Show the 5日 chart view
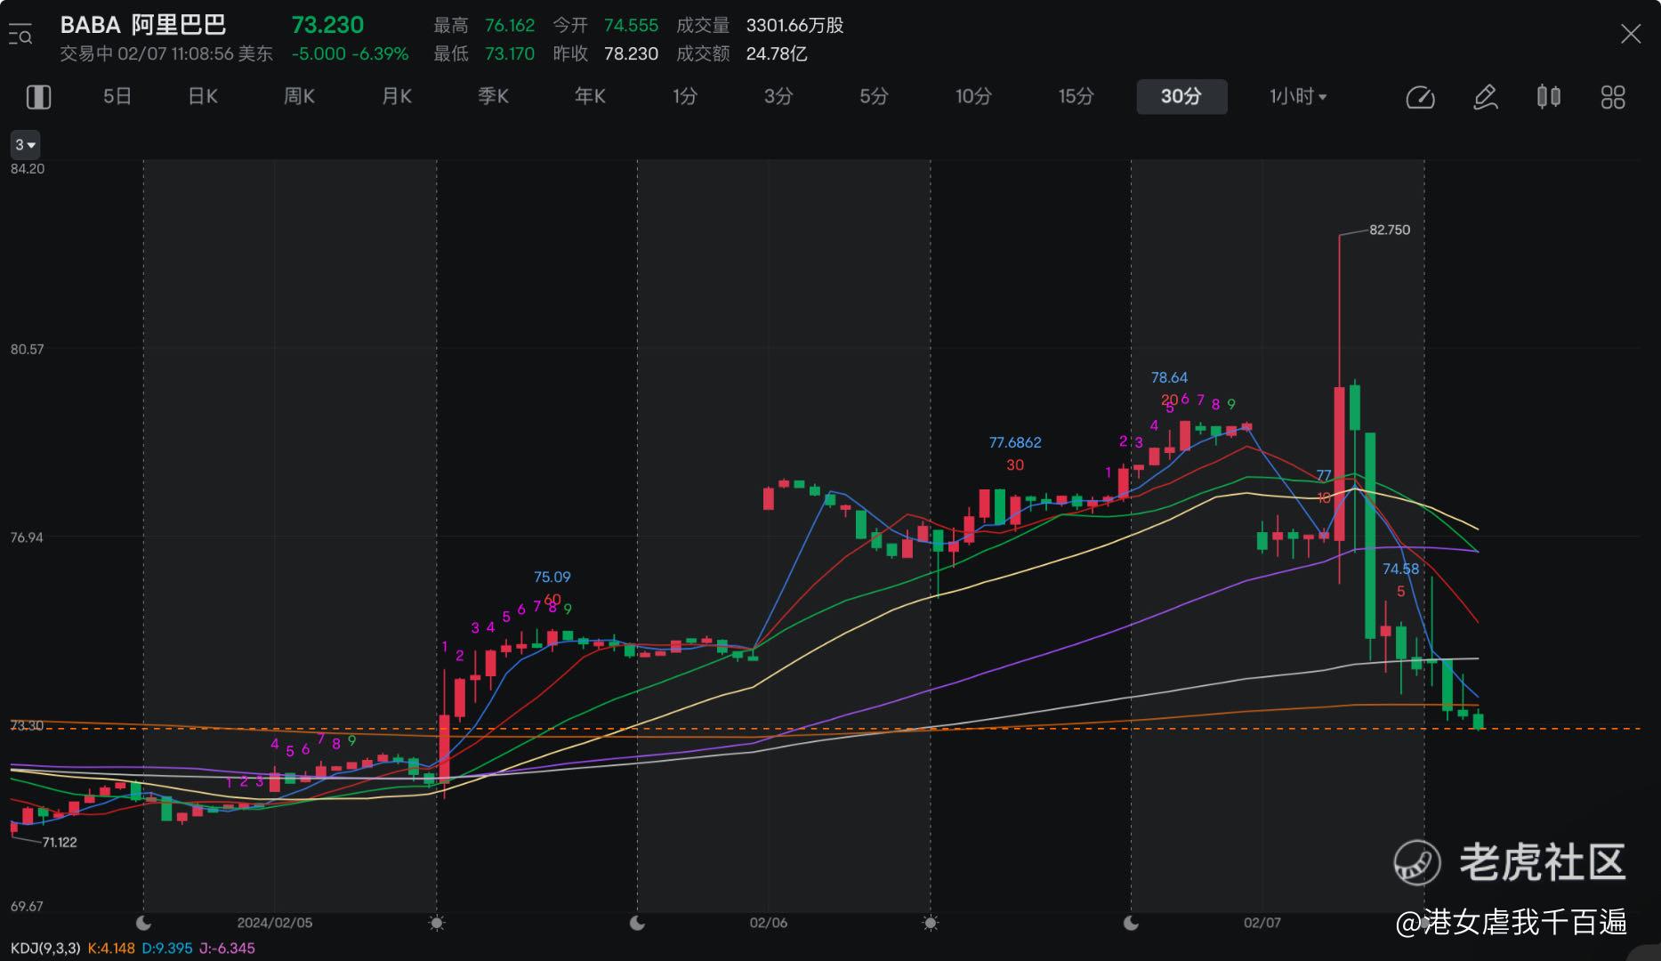The image size is (1661, 961). [117, 97]
